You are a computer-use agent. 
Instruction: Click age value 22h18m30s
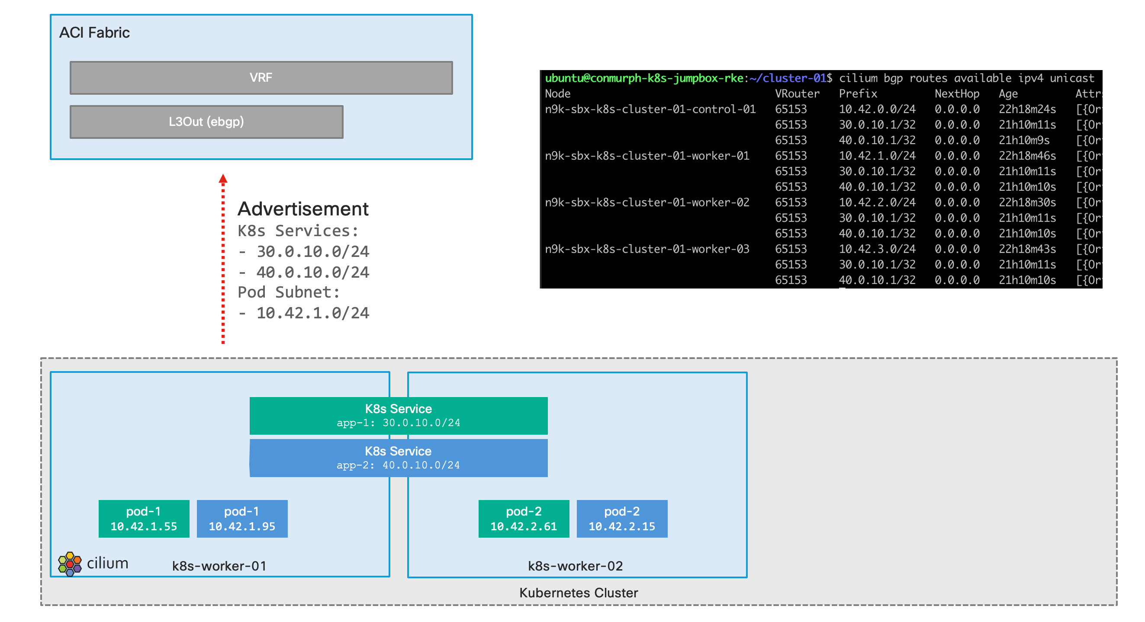[x=1028, y=202]
